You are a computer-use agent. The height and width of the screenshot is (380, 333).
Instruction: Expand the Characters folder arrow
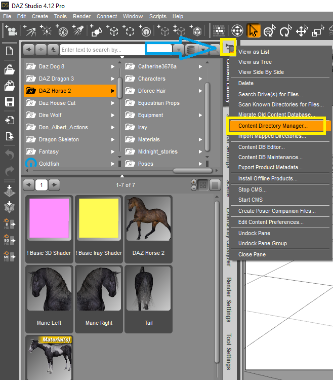click(x=200, y=79)
